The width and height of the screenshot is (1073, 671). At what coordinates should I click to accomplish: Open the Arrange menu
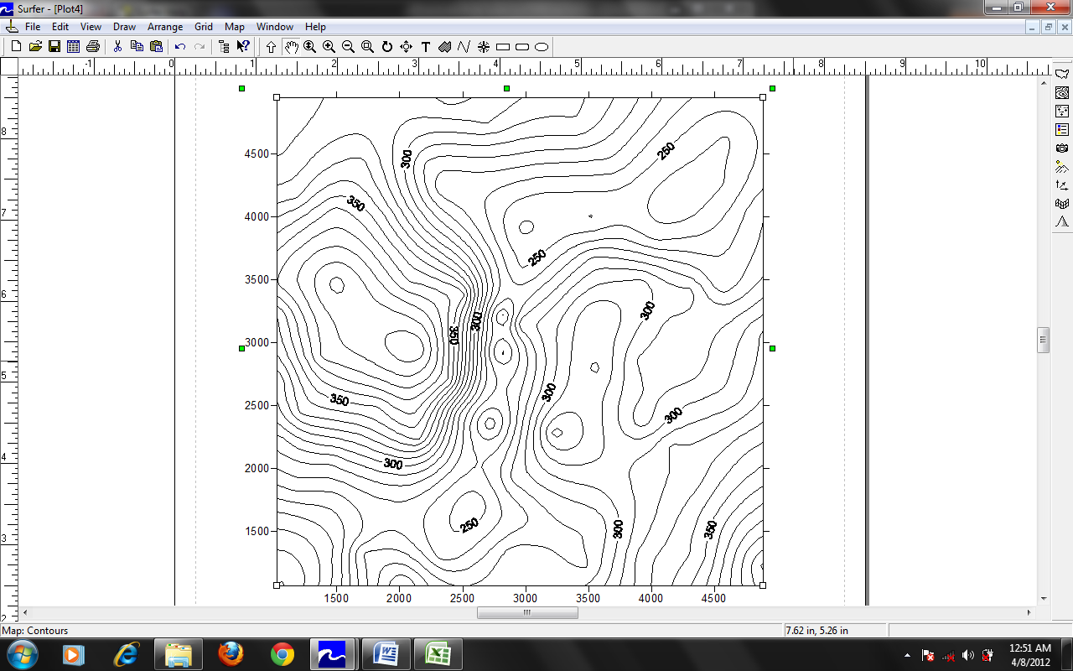[165, 27]
